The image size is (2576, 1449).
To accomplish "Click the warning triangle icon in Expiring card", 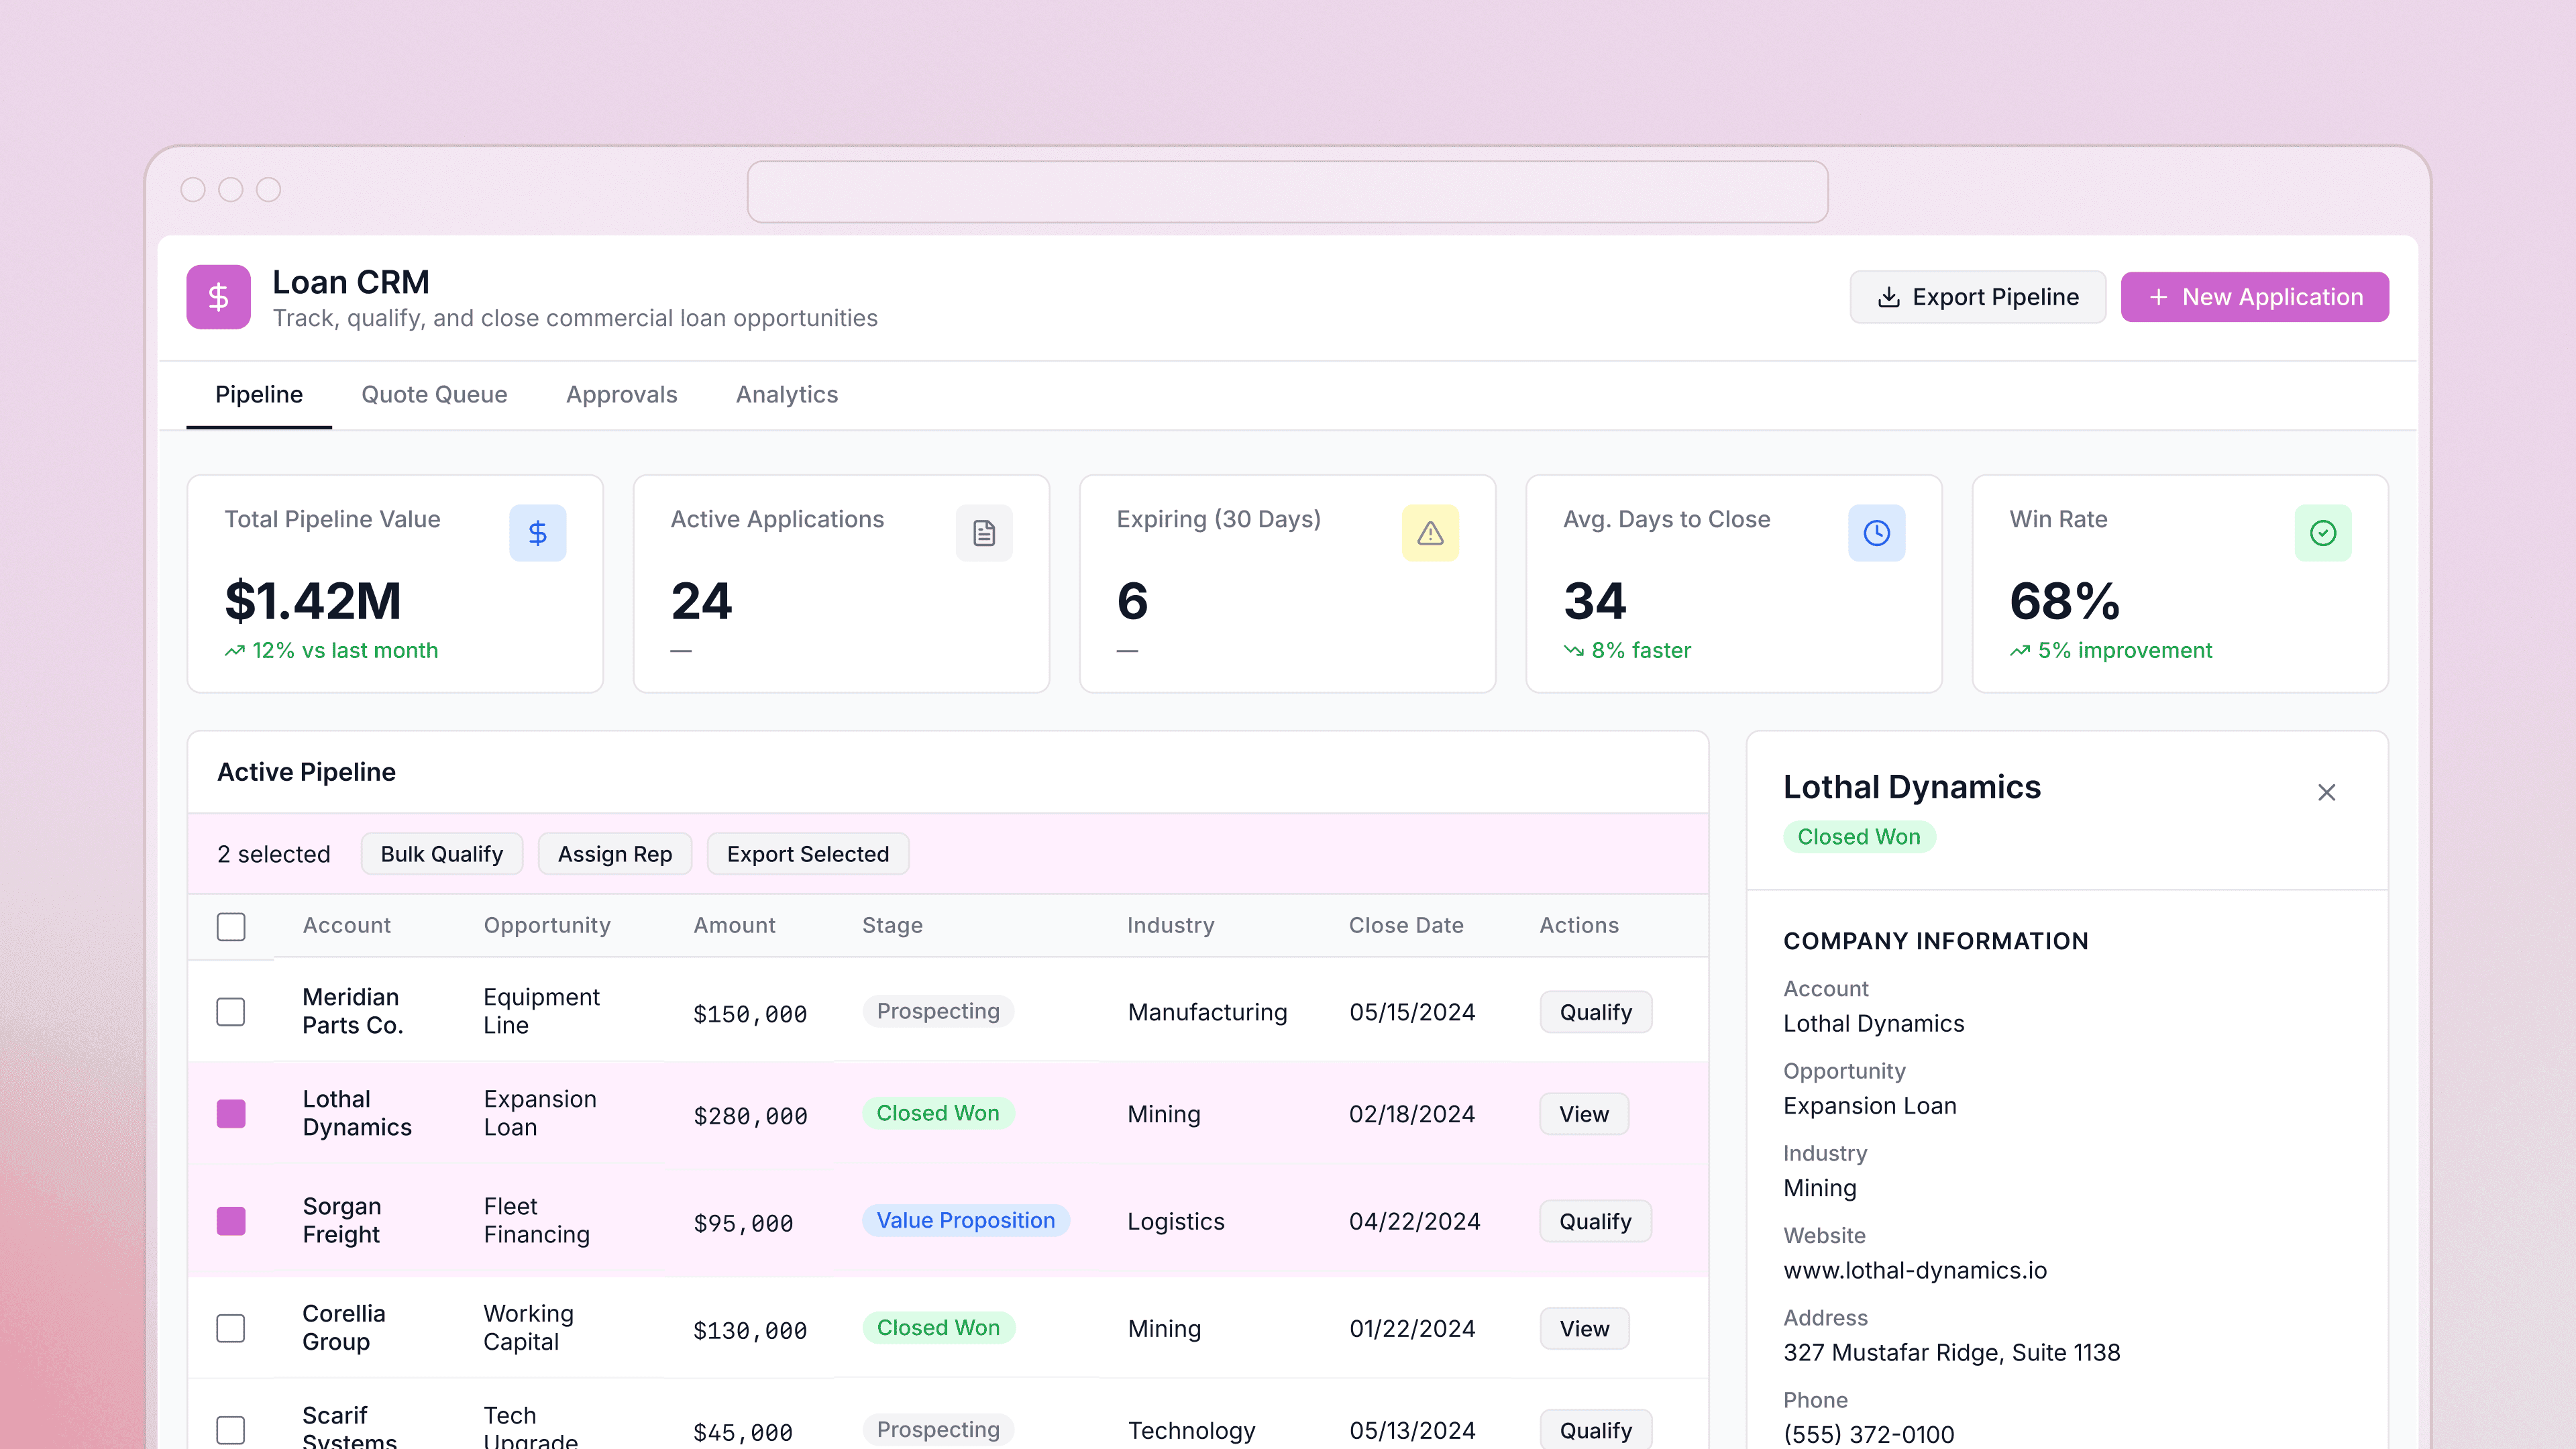I will click(x=1430, y=533).
